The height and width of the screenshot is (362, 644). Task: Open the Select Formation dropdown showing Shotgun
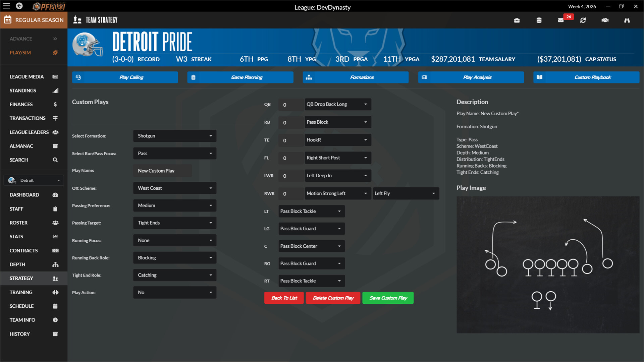[174, 136]
